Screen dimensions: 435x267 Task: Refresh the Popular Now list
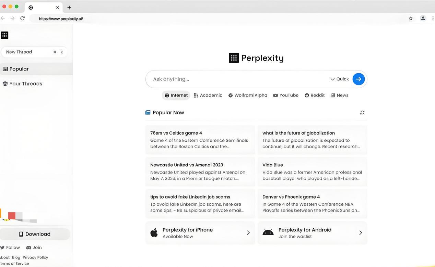[362, 113]
